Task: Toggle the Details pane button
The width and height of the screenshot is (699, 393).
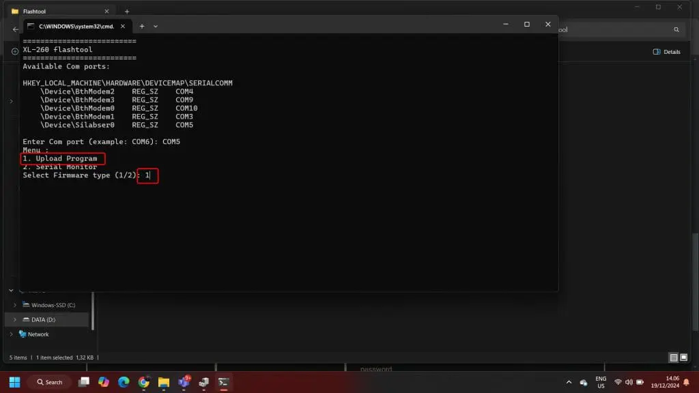Action: [666, 52]
